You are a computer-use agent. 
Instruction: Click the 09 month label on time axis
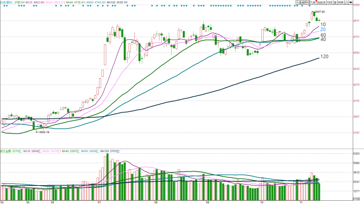click(x=207, y=202)
